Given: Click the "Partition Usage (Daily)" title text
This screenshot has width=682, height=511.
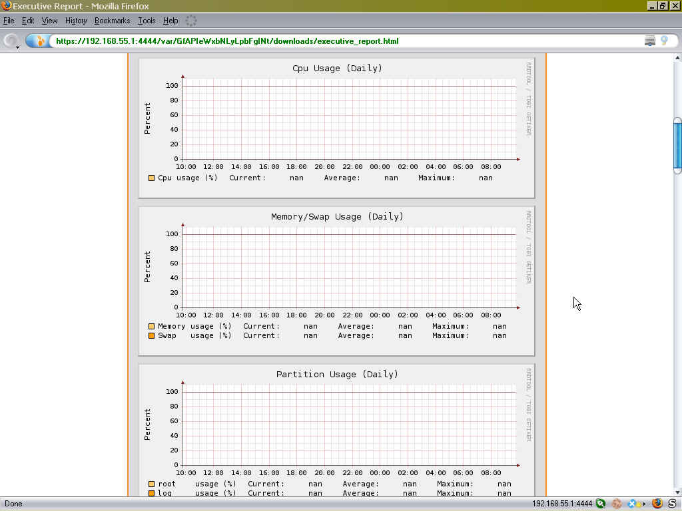Looking at the screenshot, I should [x=337, y=374].
